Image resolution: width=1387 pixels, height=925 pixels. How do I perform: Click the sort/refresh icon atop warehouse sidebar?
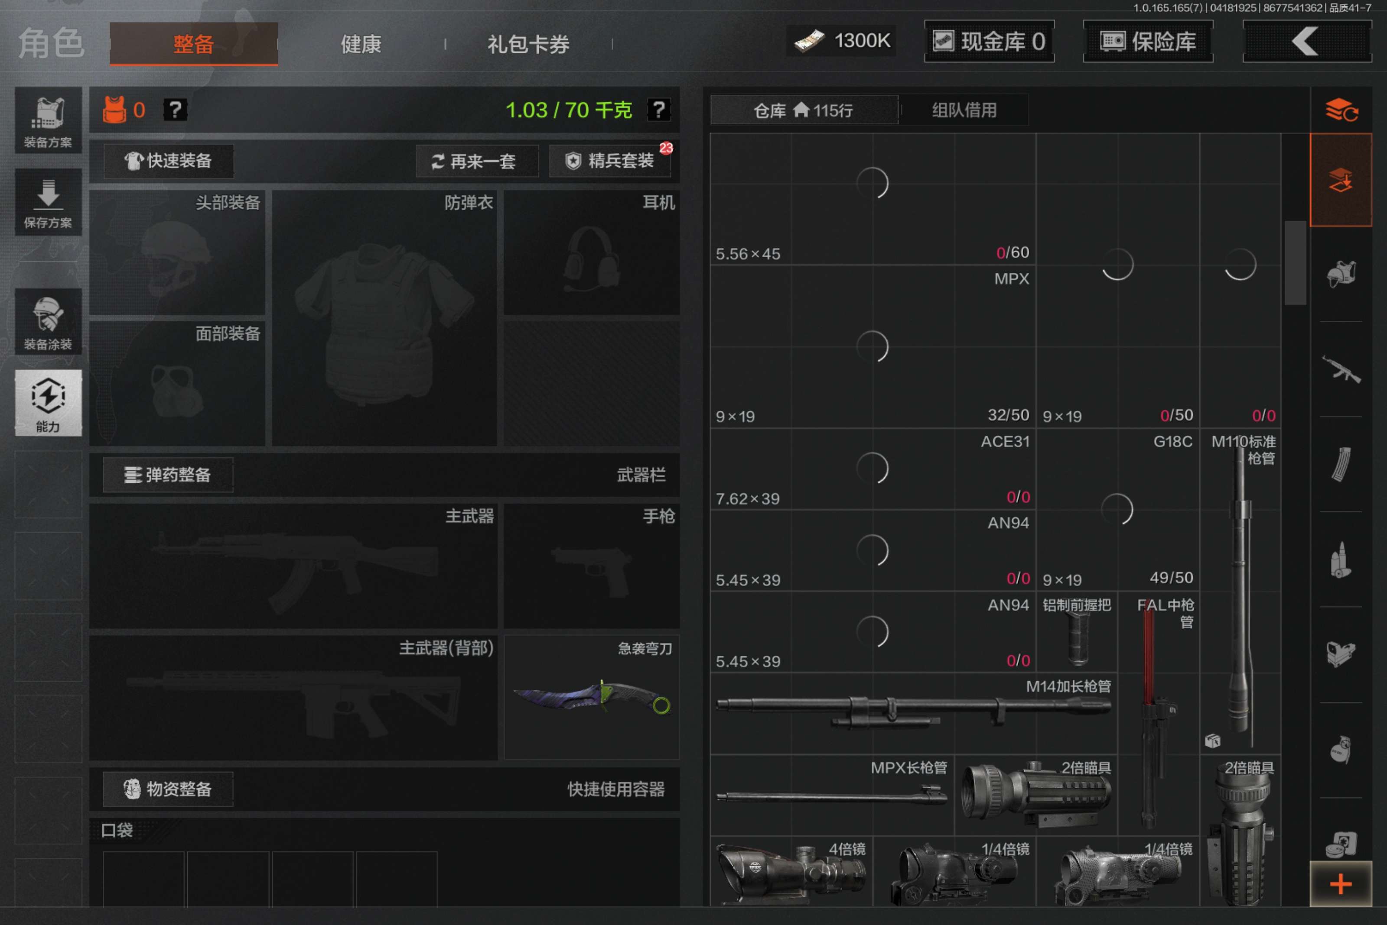(x=1342, y=110)
